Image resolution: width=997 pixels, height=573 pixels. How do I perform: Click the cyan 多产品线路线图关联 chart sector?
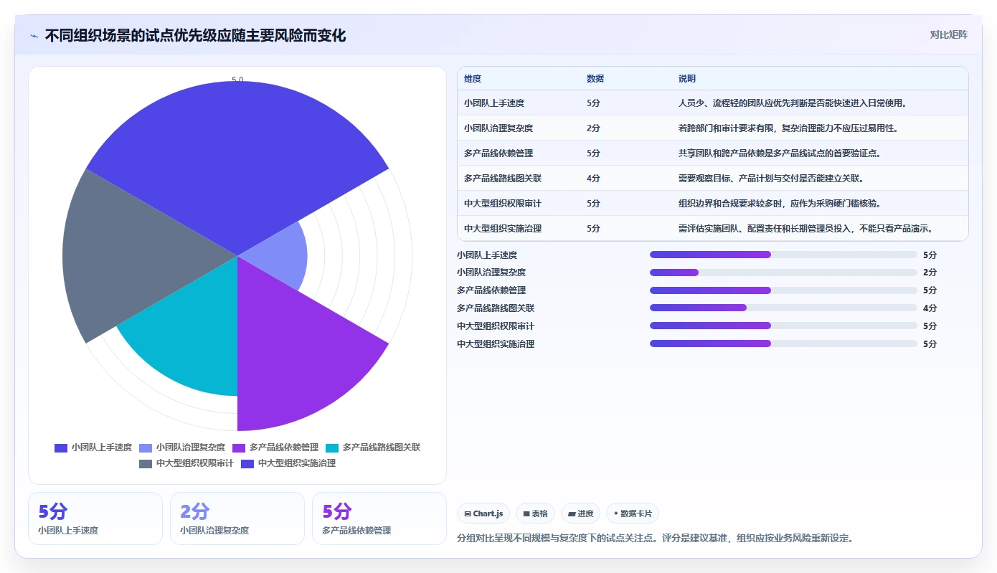tap(194, 337)
